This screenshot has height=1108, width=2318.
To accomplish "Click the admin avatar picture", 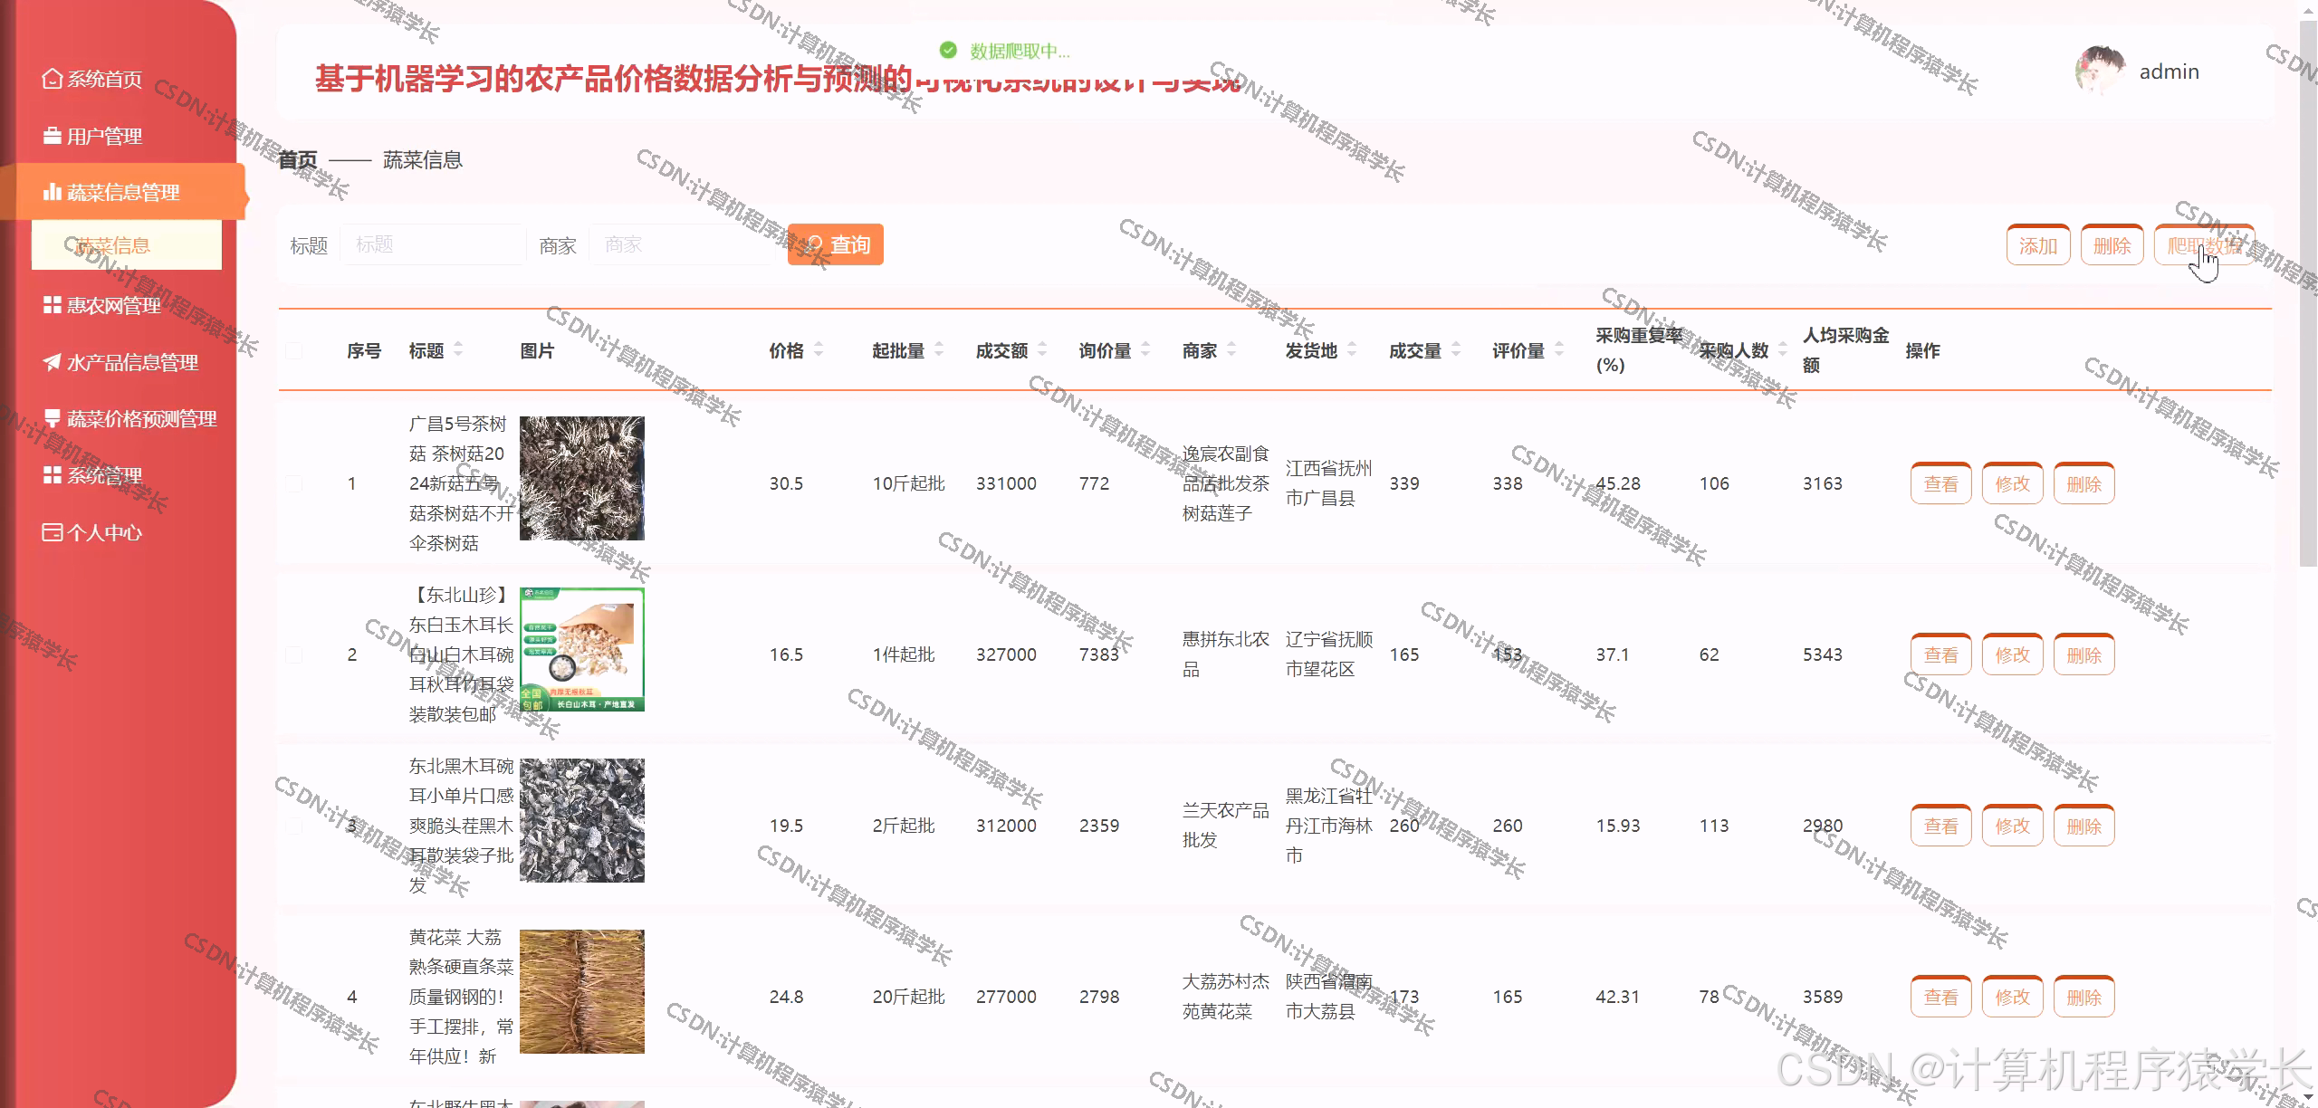I will coord(2101,71).
